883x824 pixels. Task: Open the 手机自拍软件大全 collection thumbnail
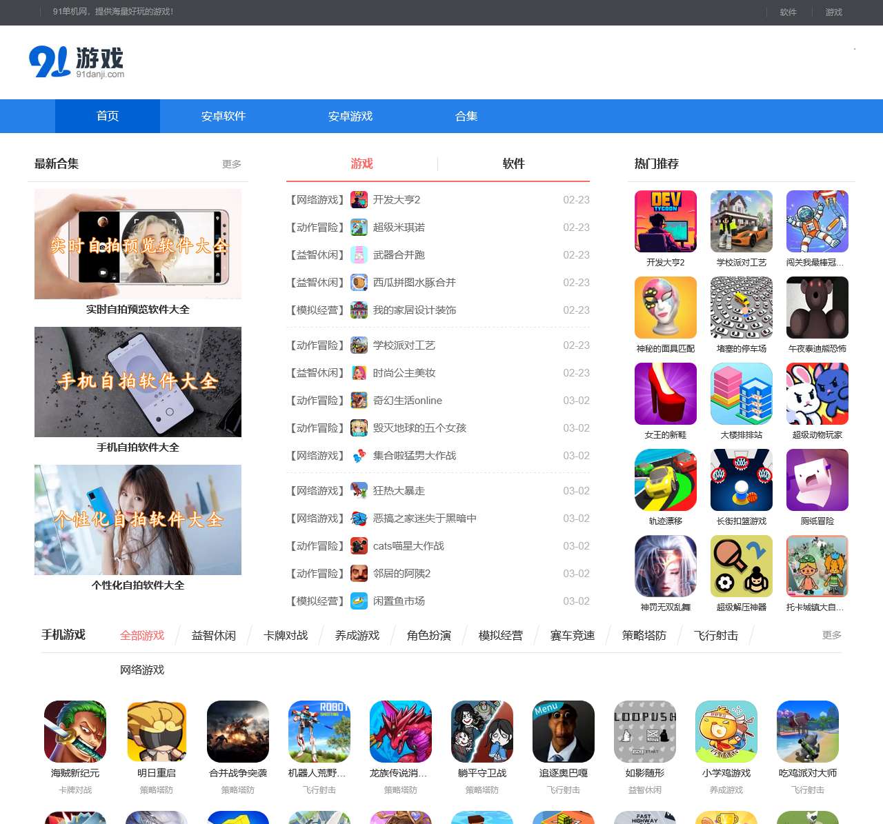(138, 382)
